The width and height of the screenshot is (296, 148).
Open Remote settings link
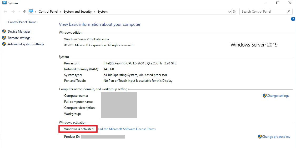coord(19,38)
